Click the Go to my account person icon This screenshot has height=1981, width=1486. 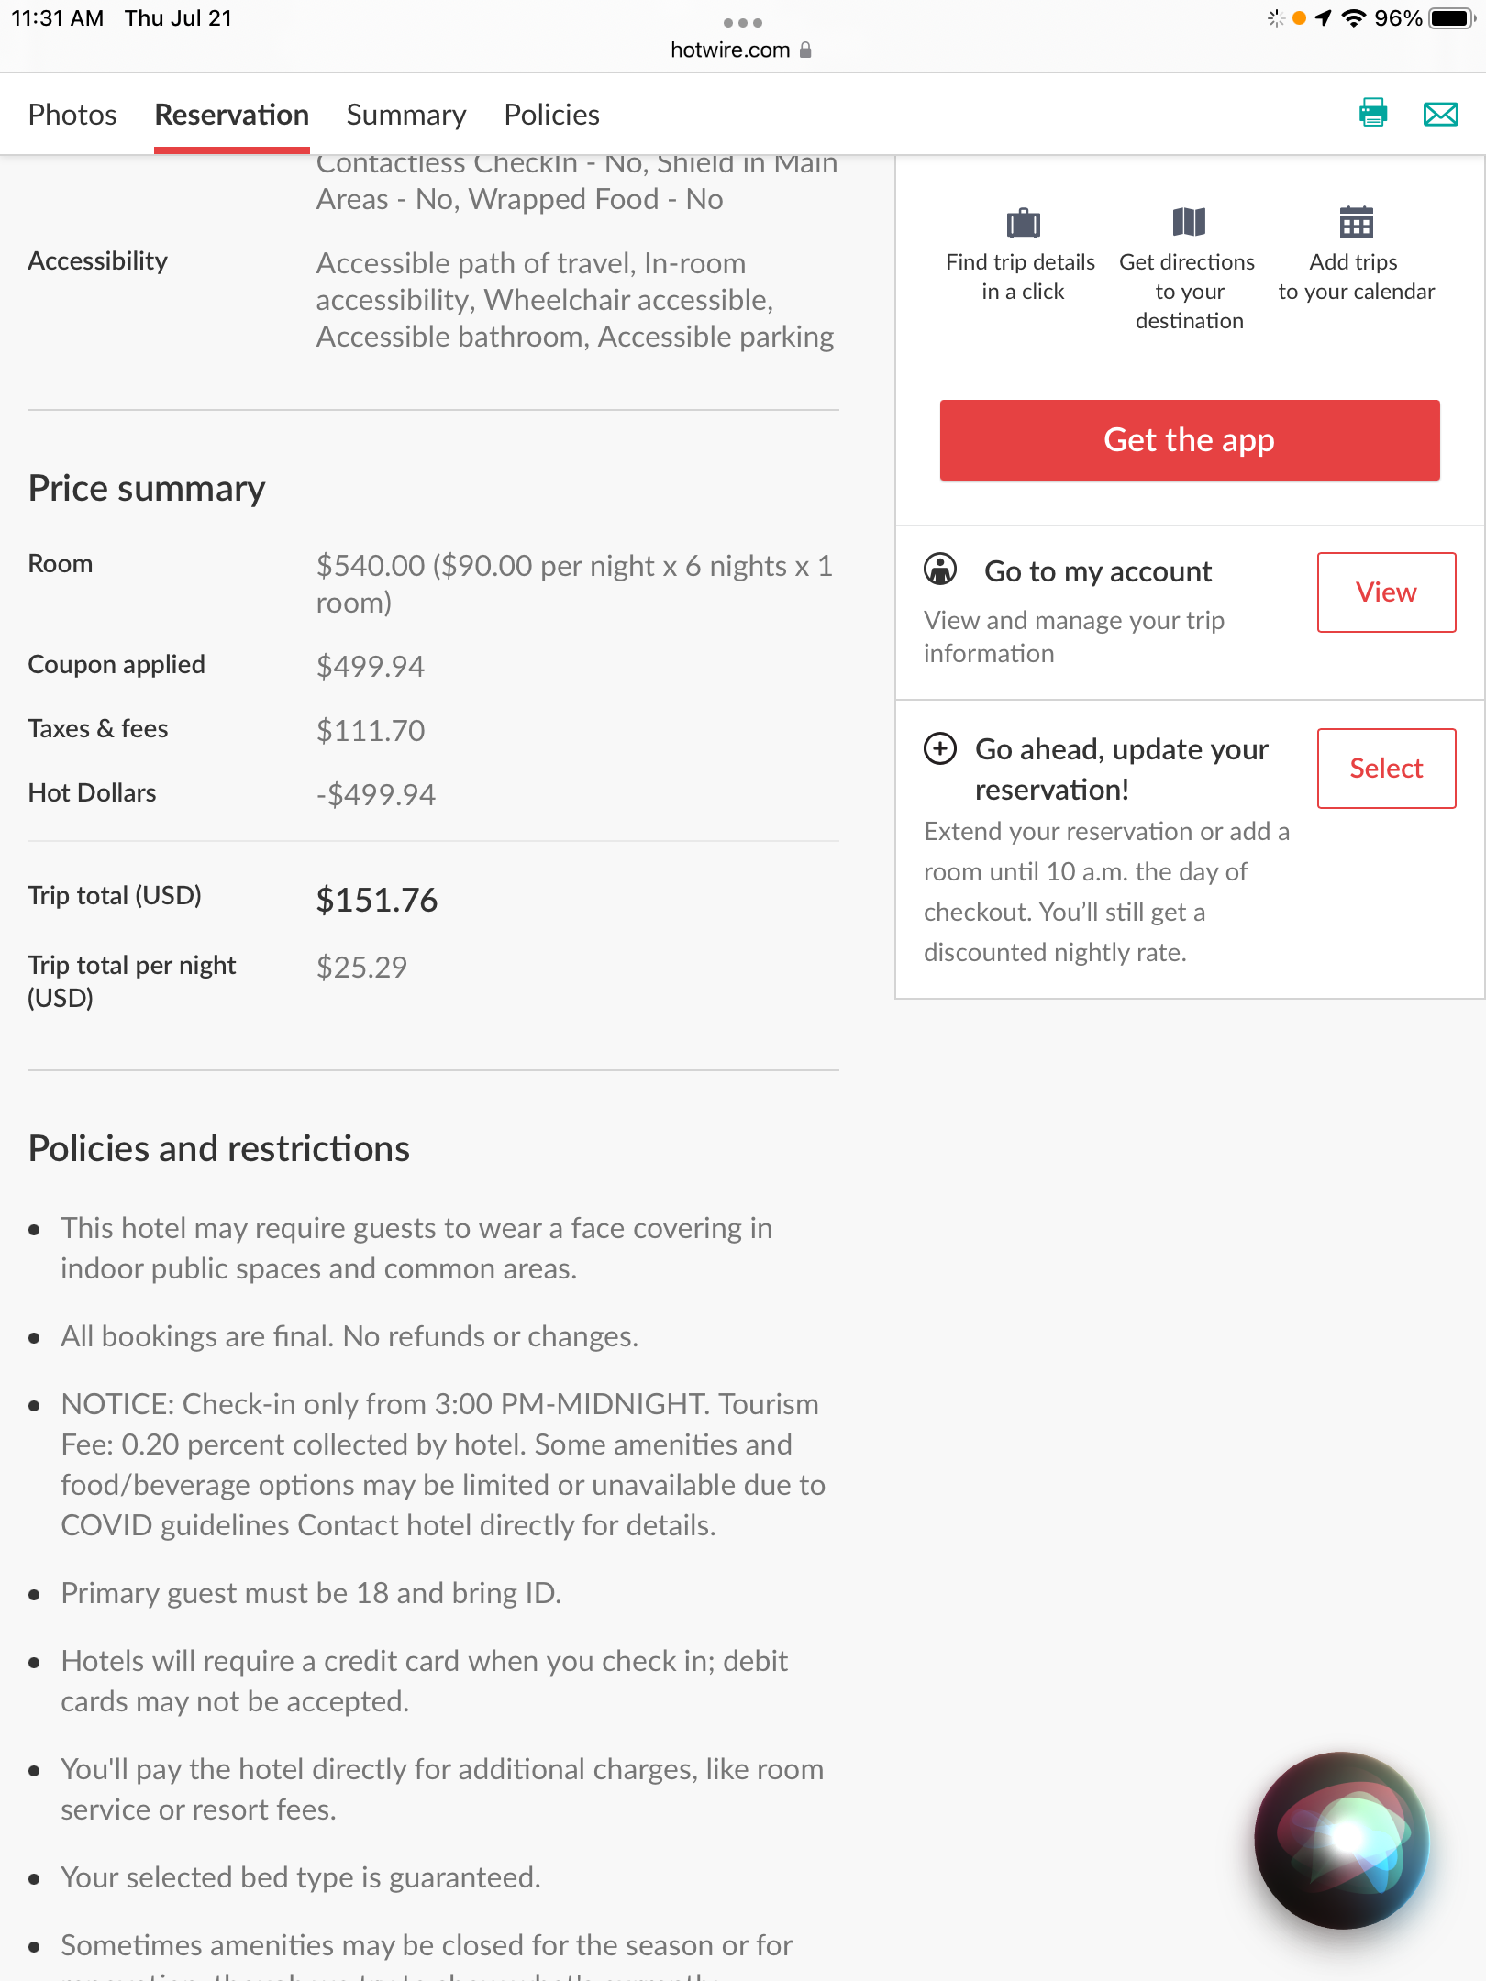(x=939, y=570)
